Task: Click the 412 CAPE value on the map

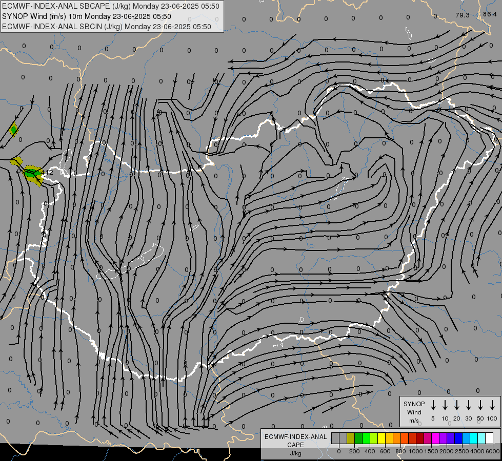Action: pos(48,173)
